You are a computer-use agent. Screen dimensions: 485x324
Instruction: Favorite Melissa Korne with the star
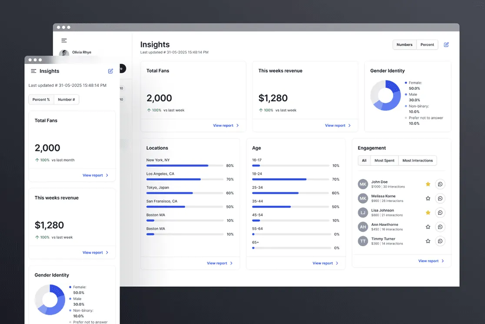point(428,198)
